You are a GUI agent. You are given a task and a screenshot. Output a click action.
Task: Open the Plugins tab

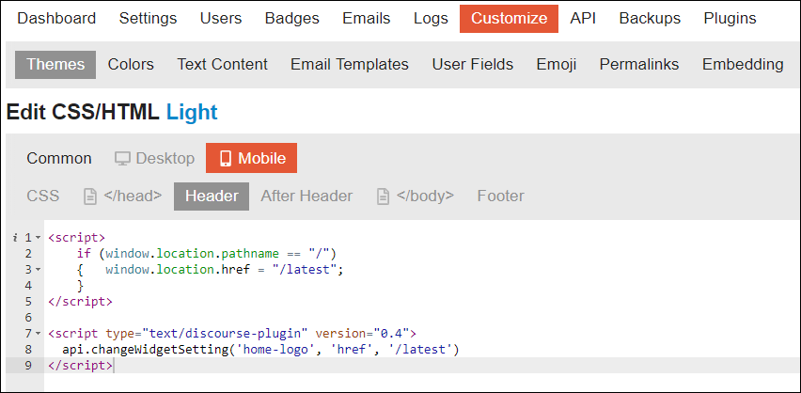(730, 19)
